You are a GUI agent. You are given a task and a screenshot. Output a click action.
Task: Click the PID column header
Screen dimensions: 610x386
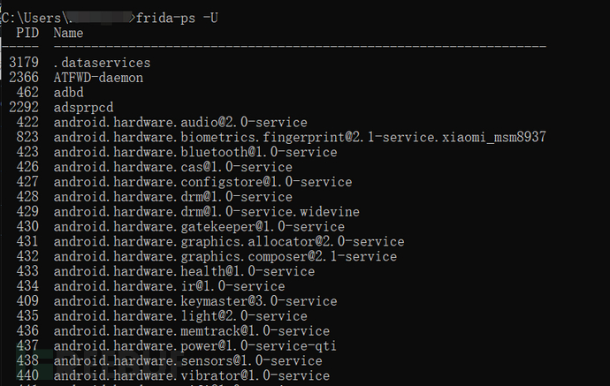pyautogui.click(x=27, y=33)
